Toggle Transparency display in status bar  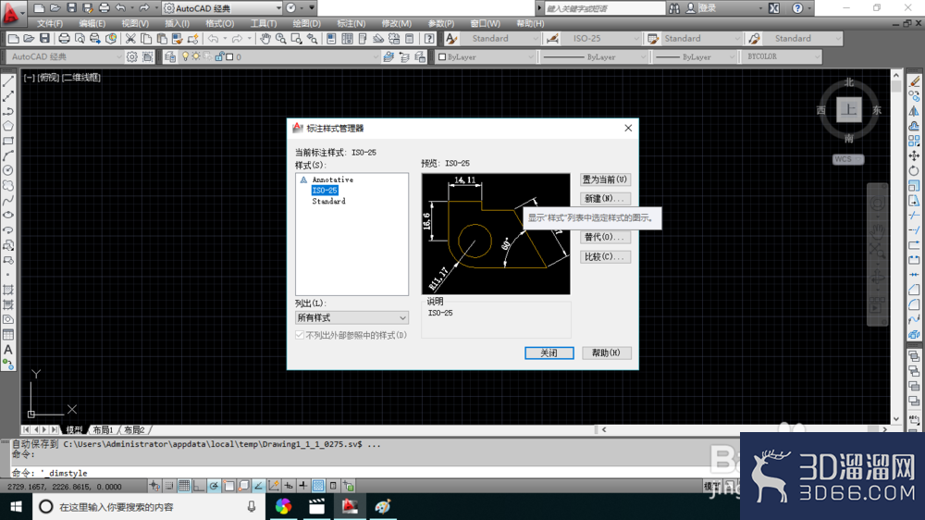[x=318, y=486]
